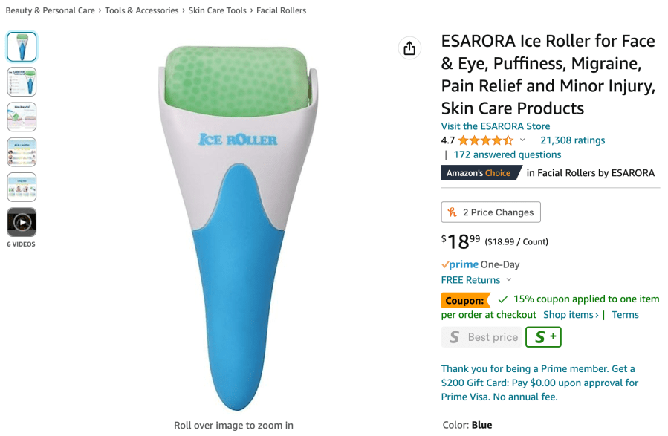This screenshot has width=668, height=436.
Task: Expand the rating breakdown chevron
Action: (522, 140)
